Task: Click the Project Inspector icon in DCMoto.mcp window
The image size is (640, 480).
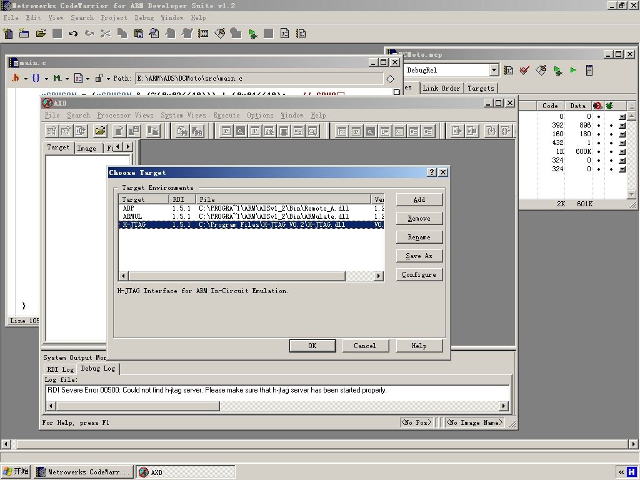Action: coord(589,70)
